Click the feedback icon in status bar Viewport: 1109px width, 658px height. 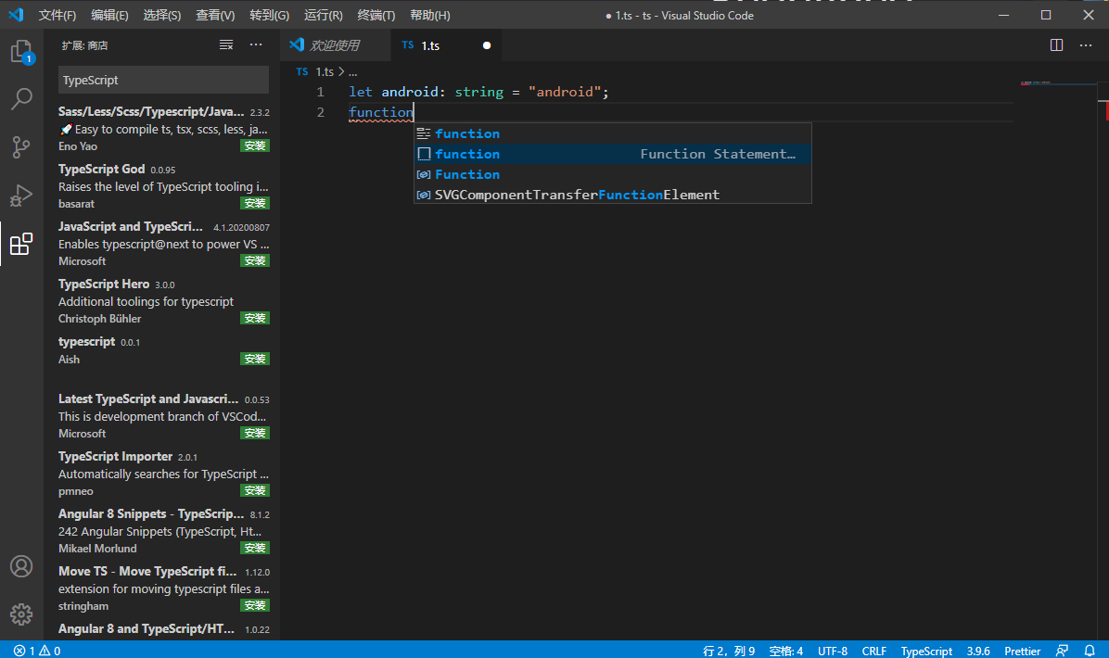tap(1063, 651)
